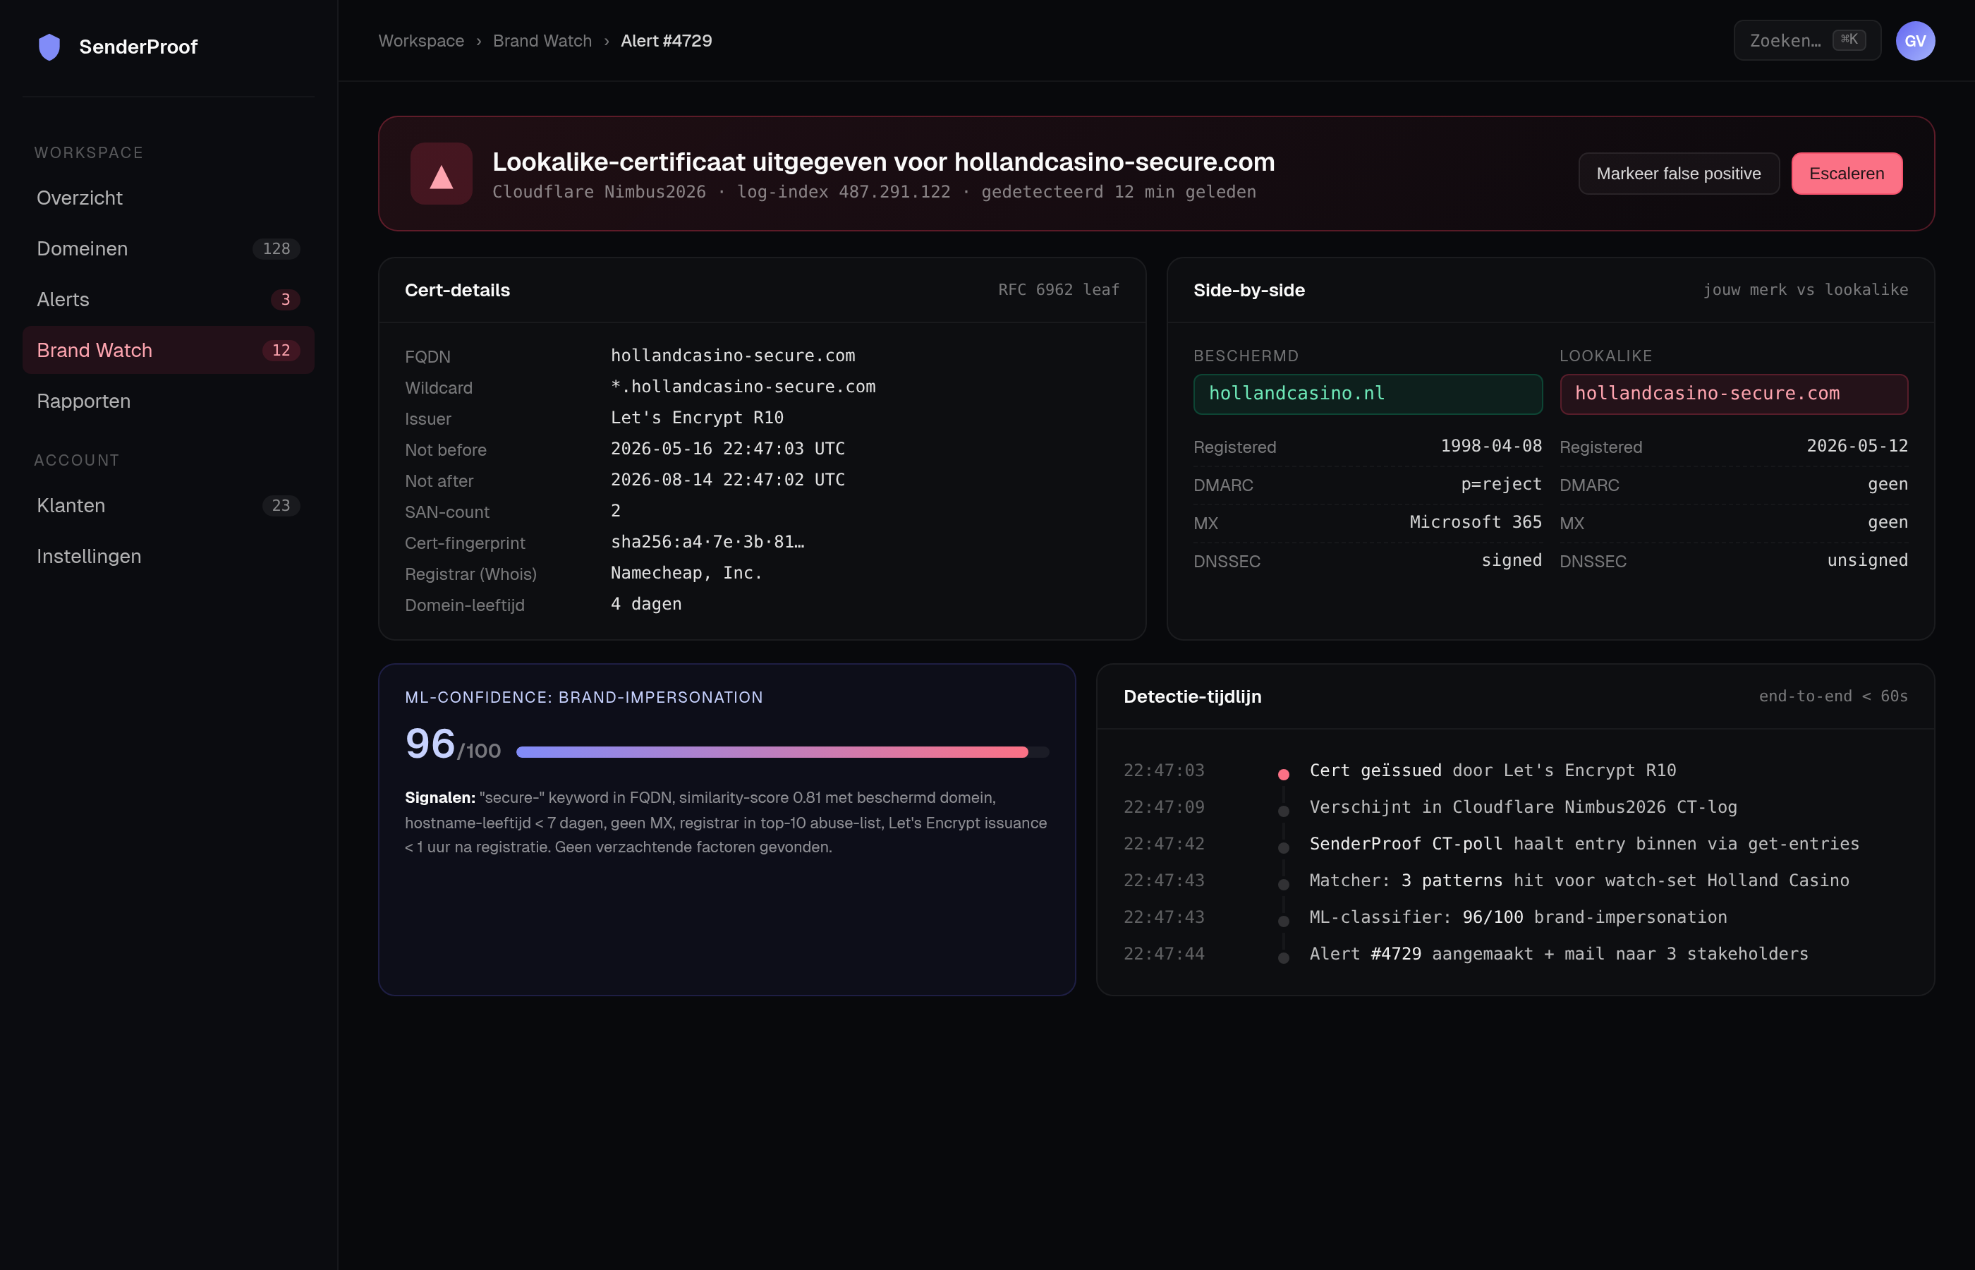
Task: Click the FQDN value hollandcasino-secure.com in Cert-details
Action: click(x=733, y=356)
